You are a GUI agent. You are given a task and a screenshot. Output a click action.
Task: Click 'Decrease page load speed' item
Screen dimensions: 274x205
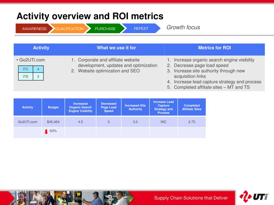201,65
